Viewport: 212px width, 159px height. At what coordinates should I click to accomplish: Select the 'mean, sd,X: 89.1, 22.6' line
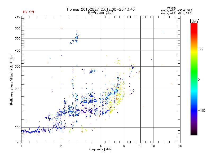176,13
